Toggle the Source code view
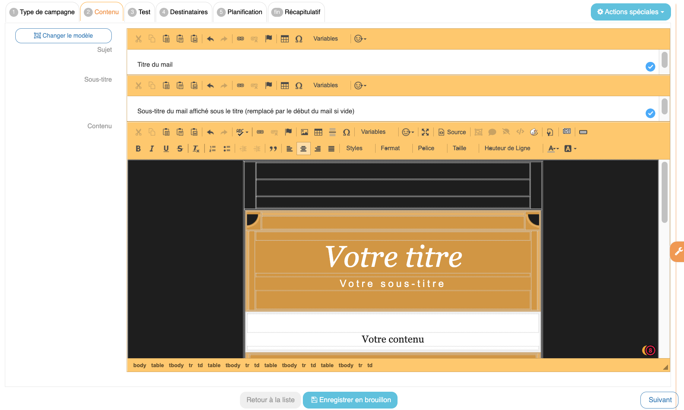 (452, 132)
